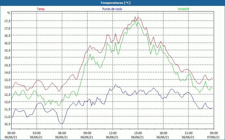This screenshot has height=140, width=225.
Task: Click the 07/06/21 date label
Action: [213, 137]
